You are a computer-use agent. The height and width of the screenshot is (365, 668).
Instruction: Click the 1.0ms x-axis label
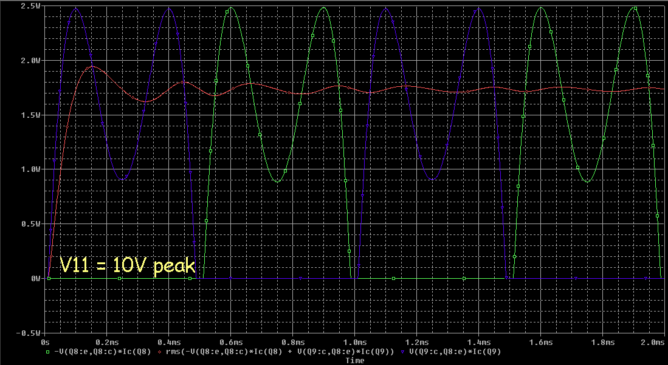355,343
